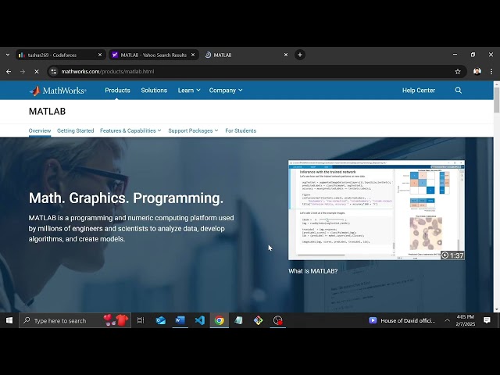
Task: View site information icon in address bar
Action: pos(54,71)
